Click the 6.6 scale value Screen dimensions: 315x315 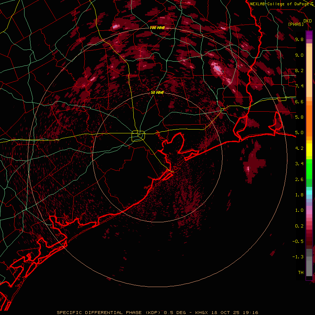click(299, 102)
